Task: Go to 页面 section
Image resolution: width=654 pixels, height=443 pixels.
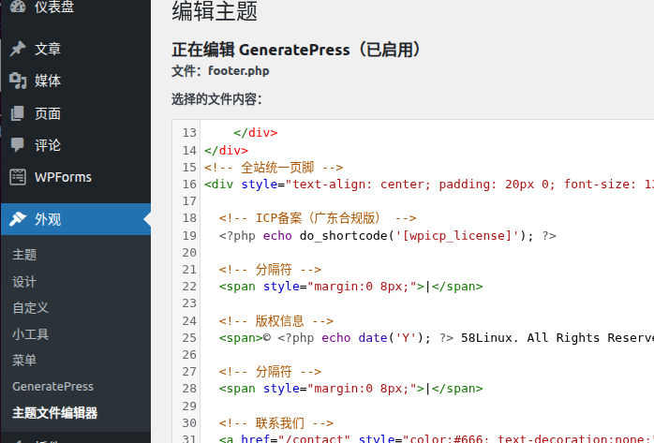Action: click(x=48, y=113)
